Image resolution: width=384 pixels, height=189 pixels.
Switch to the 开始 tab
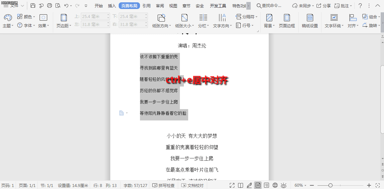tap(99, 6)
